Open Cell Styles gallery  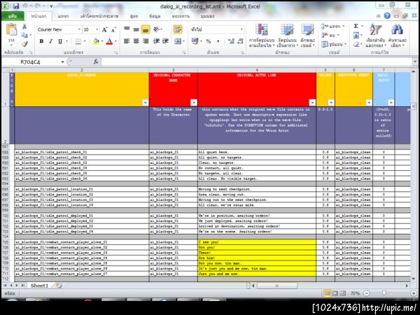tap(308, 36)
